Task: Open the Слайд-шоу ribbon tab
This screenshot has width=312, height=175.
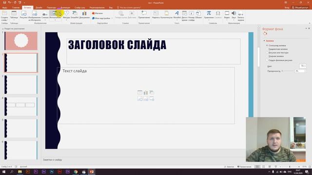Action: coord(79,8)
